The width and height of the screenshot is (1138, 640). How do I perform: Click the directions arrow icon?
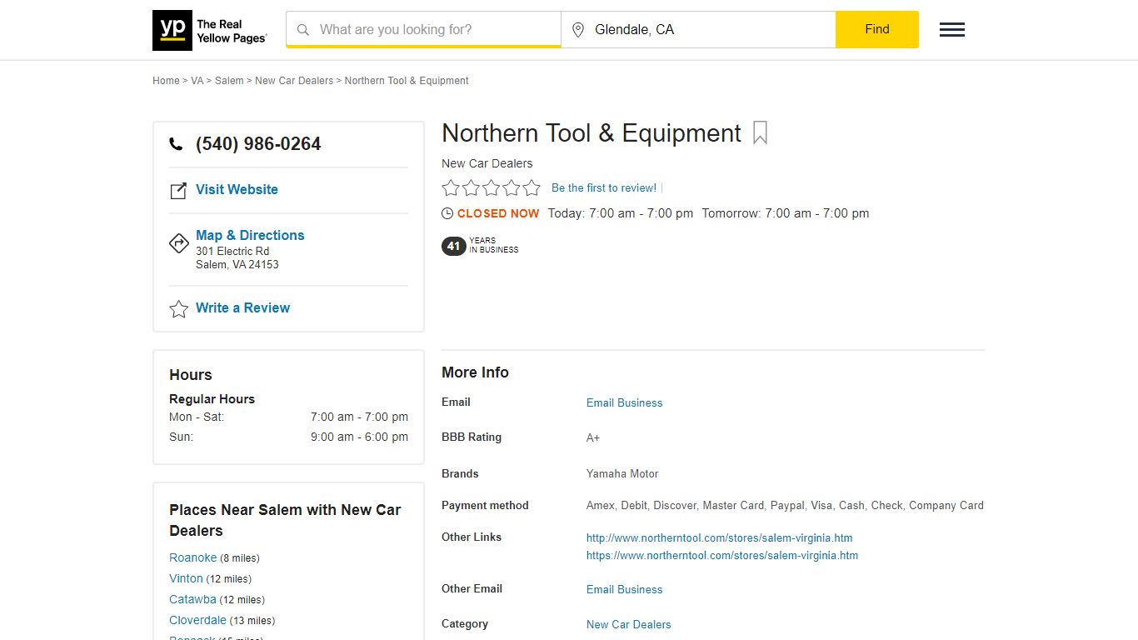179,242
